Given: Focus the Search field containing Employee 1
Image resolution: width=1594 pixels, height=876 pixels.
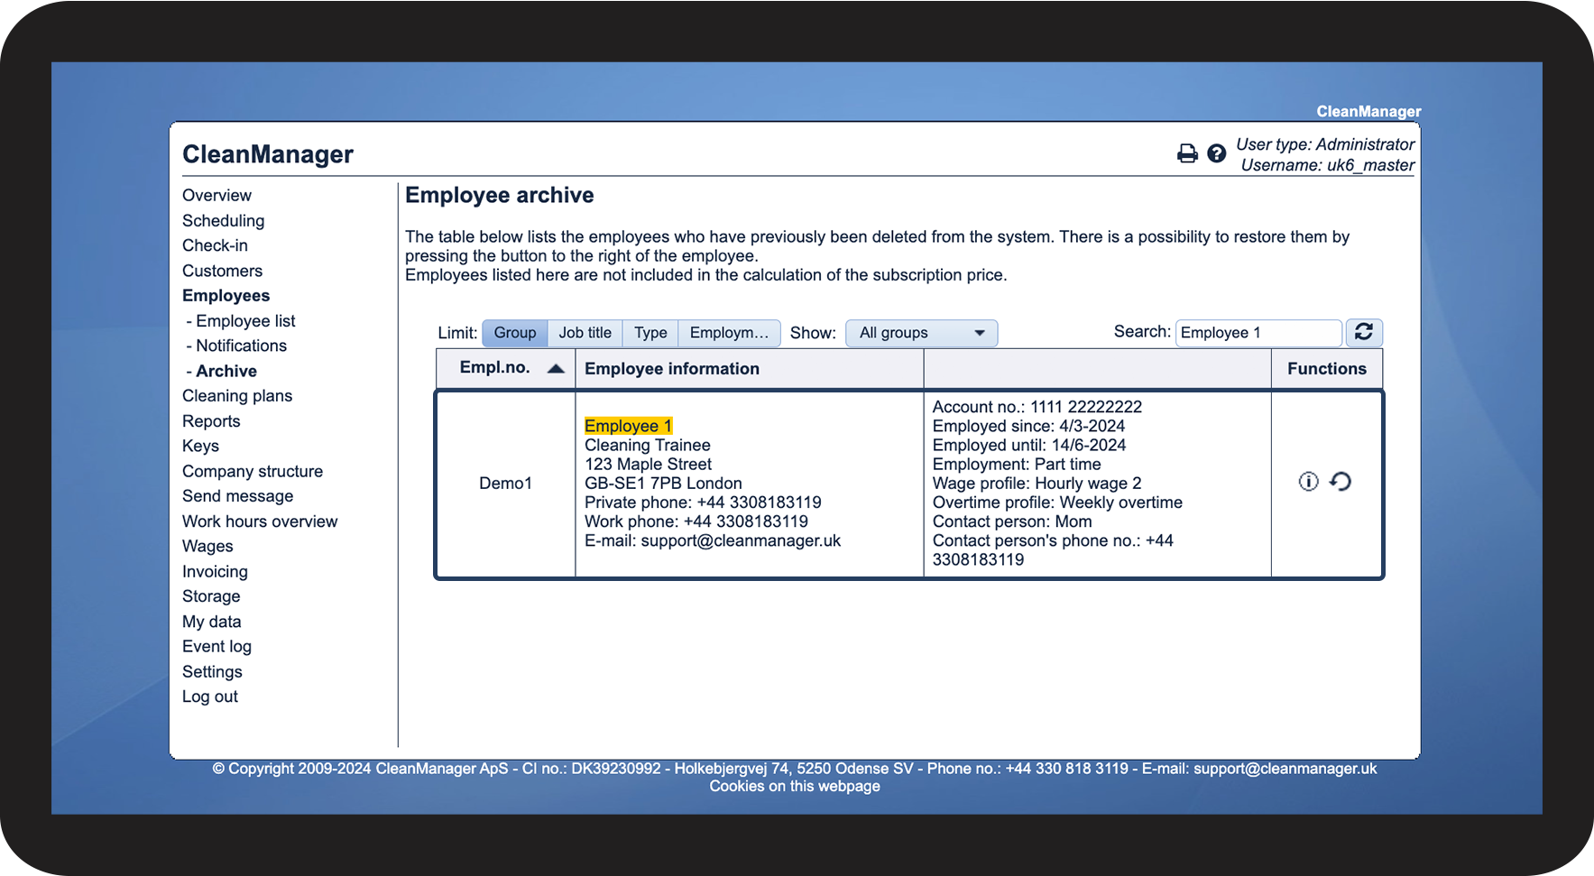Looking at the screenshot, I should [1258, 333].
